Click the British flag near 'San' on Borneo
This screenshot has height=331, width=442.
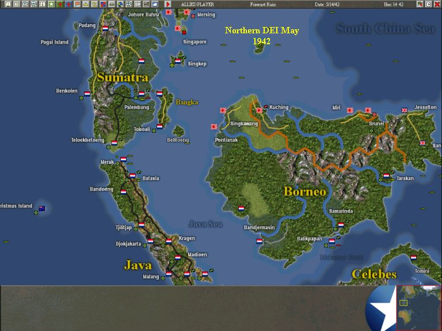click(x=422, y=143)
